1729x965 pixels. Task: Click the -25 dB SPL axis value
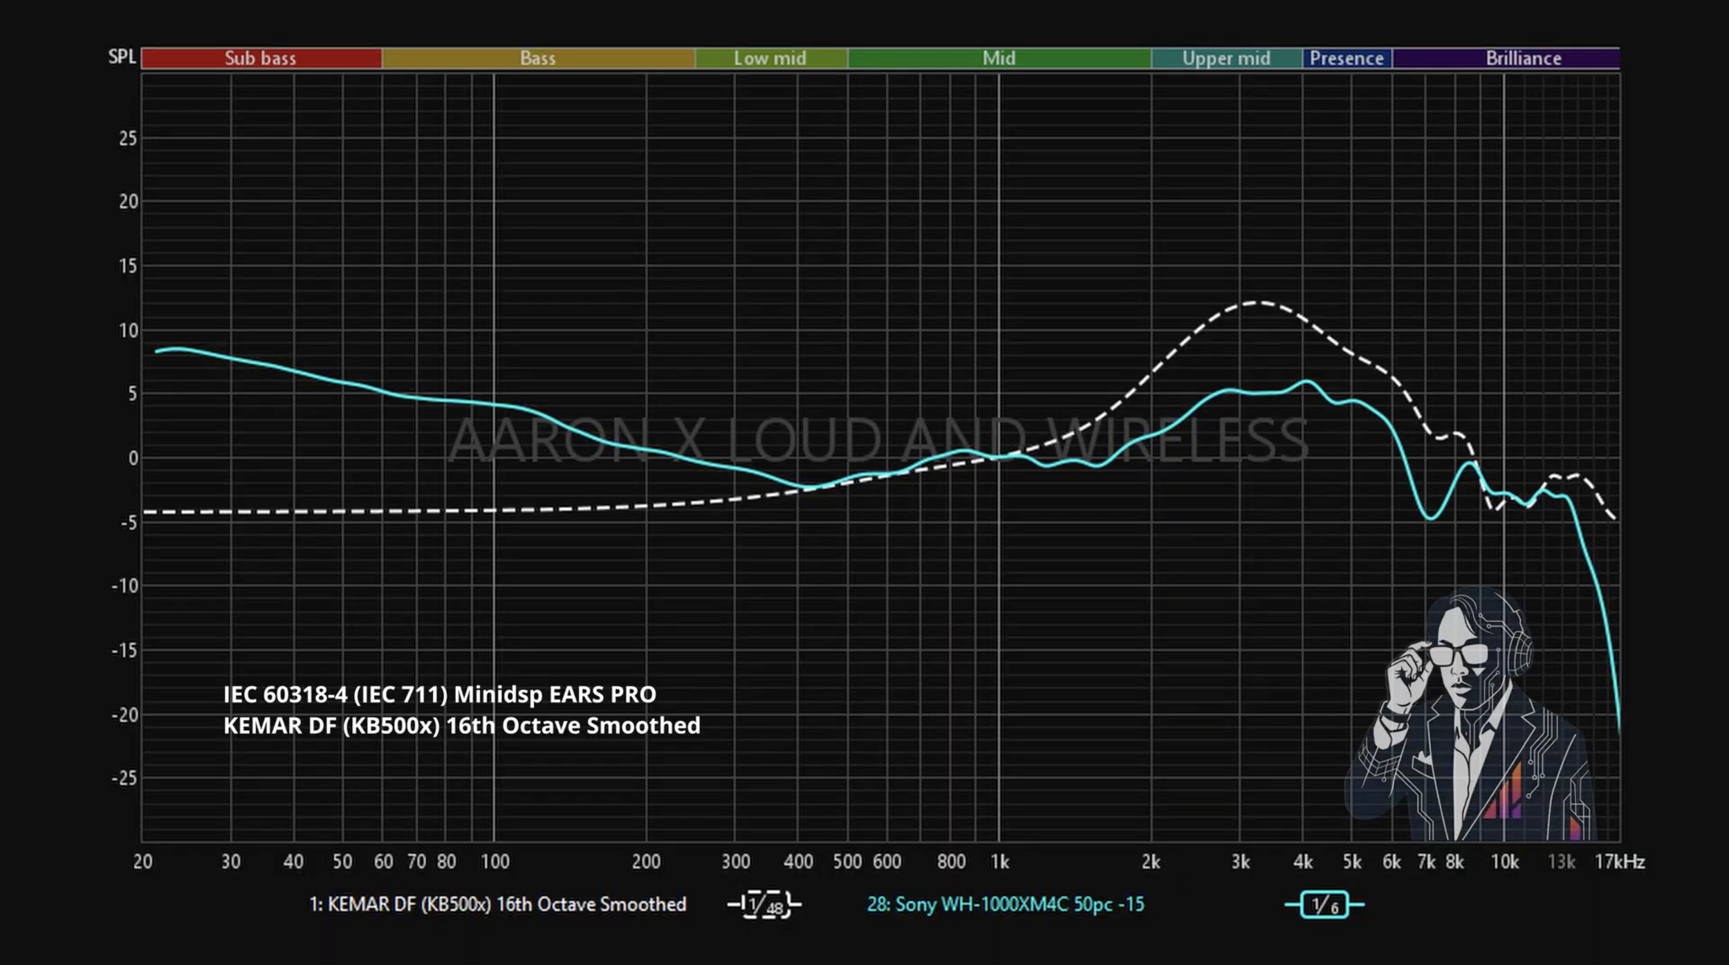coord(124,778)
